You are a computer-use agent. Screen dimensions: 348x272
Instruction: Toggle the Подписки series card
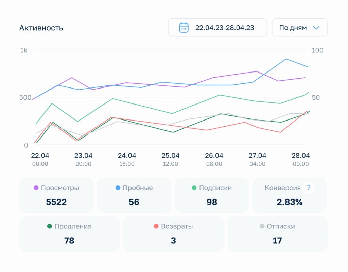(x=212, y=195)
